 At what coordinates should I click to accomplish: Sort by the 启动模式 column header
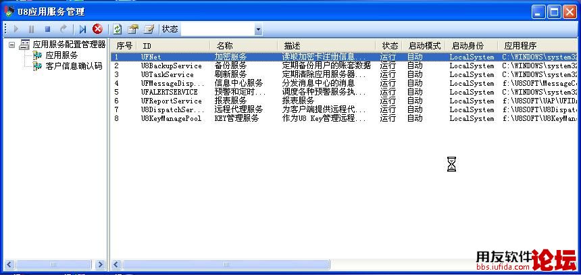click(424, 45)
